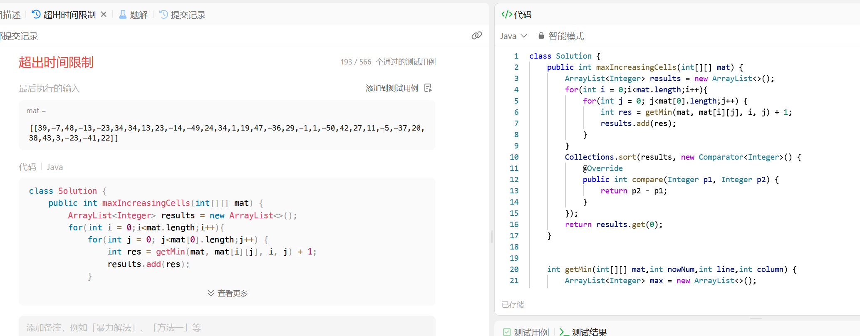Click the code brackets icon next to 代码
The height and width of the screenshot is (336, 860).
coord(506,15)
